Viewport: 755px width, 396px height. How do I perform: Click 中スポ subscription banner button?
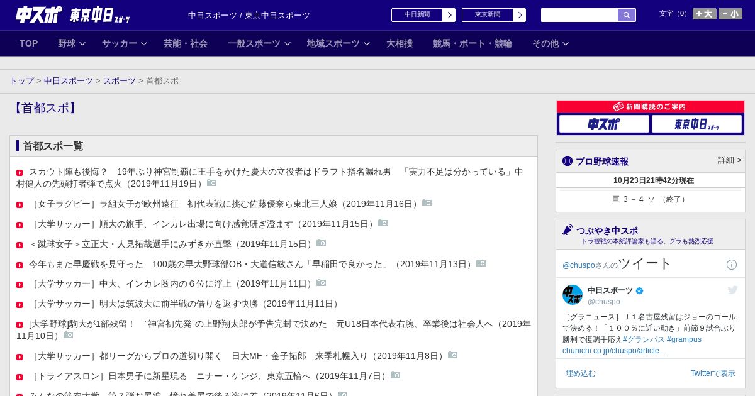coord(604,124)
